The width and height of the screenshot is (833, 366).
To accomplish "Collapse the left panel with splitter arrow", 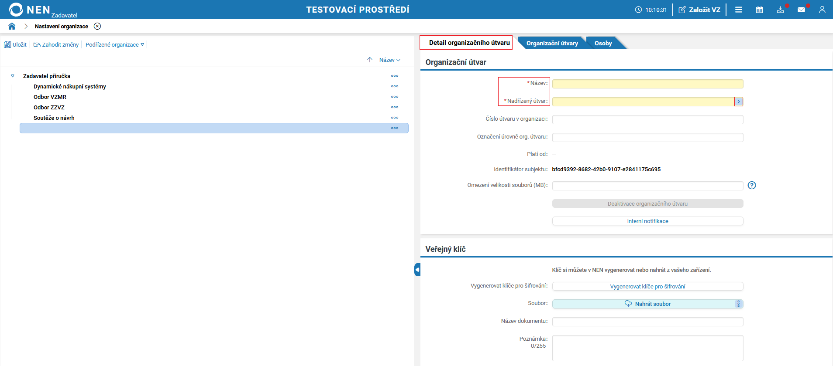I will coord(417,270).
